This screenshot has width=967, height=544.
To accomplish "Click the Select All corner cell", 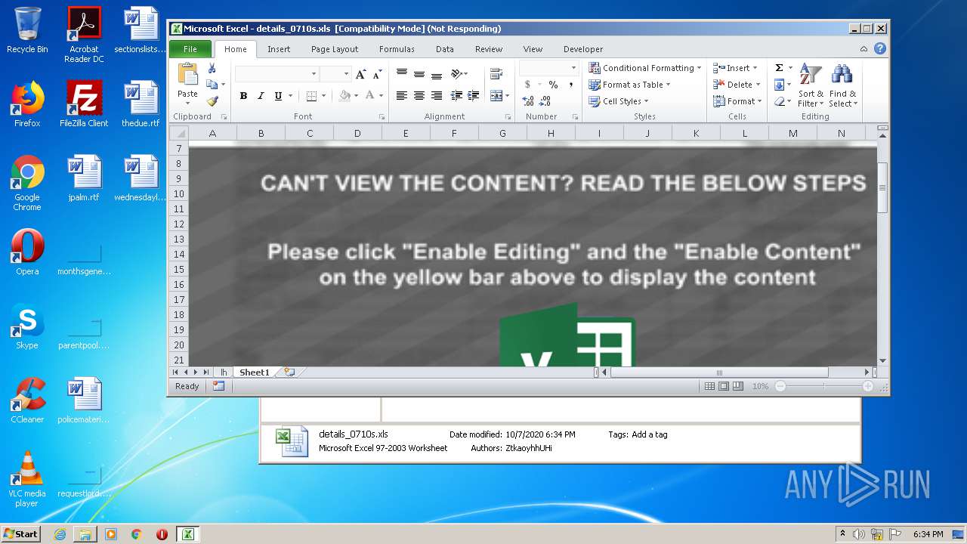I will click(179, 133).
